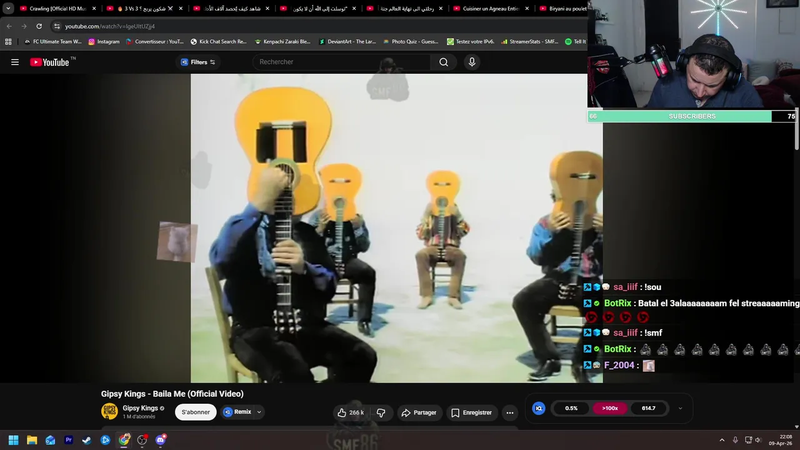Viewport: 800px width, 450px height.
Task: Click the IQ logo in the stats bar
Action: tap(538, 408)
